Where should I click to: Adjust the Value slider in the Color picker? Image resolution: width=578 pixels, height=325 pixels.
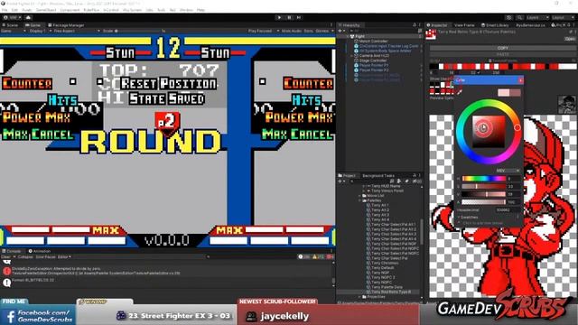pos(484,194)
